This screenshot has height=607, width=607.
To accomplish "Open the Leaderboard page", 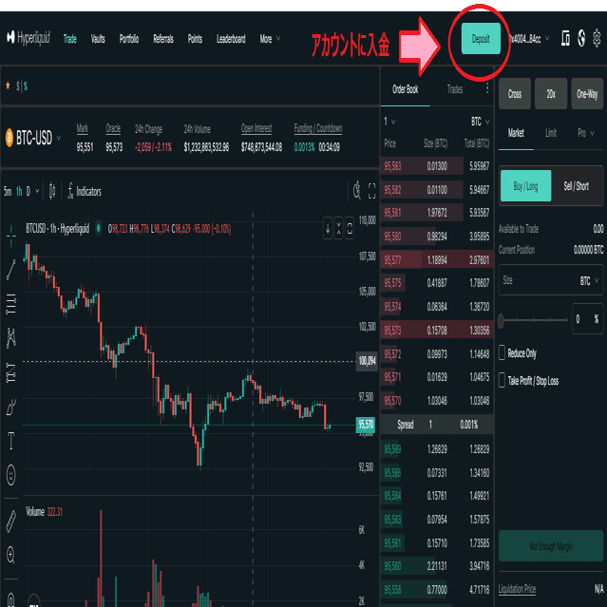I will [231, 39].
